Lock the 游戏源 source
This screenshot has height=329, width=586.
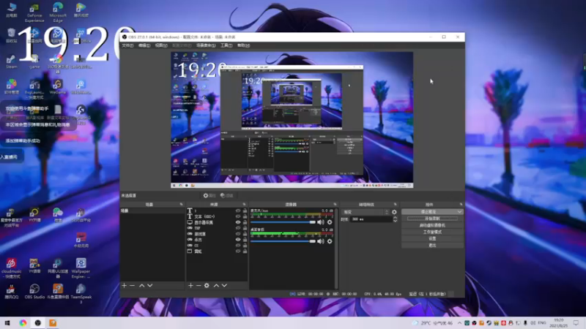click(244, 234)
